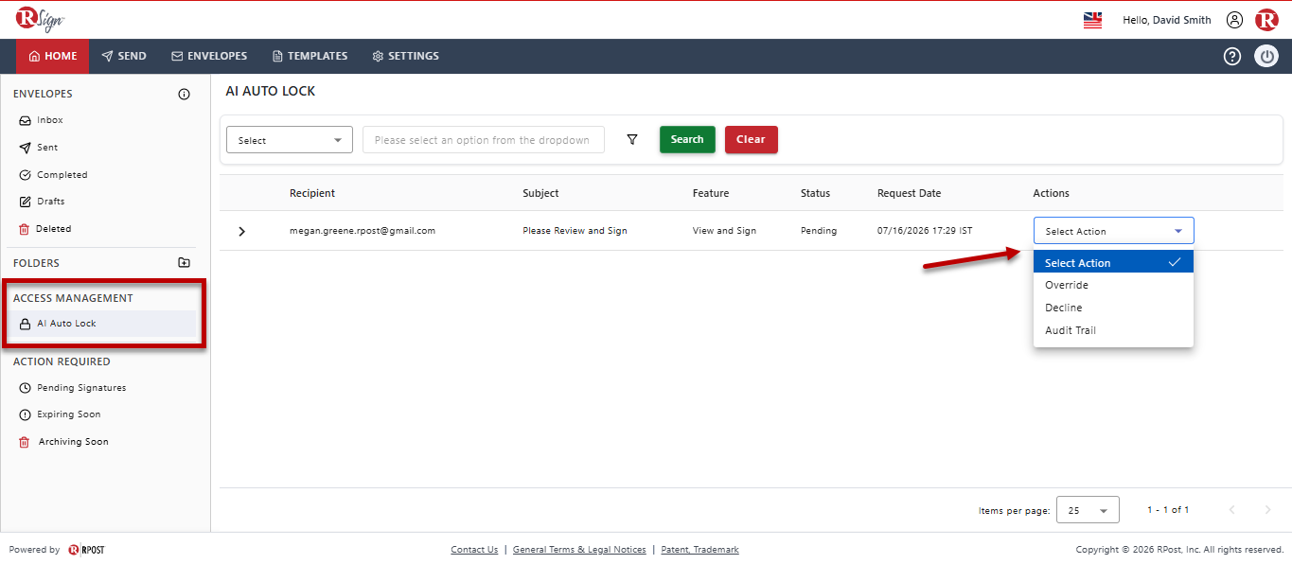Click megan.greene.rpost@gmail.com recipient cell
Image resolution: width=1292 pixels, height=564 pixels.
[363, 231]
